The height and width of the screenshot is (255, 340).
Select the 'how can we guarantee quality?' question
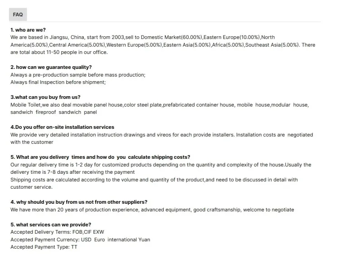51,67
